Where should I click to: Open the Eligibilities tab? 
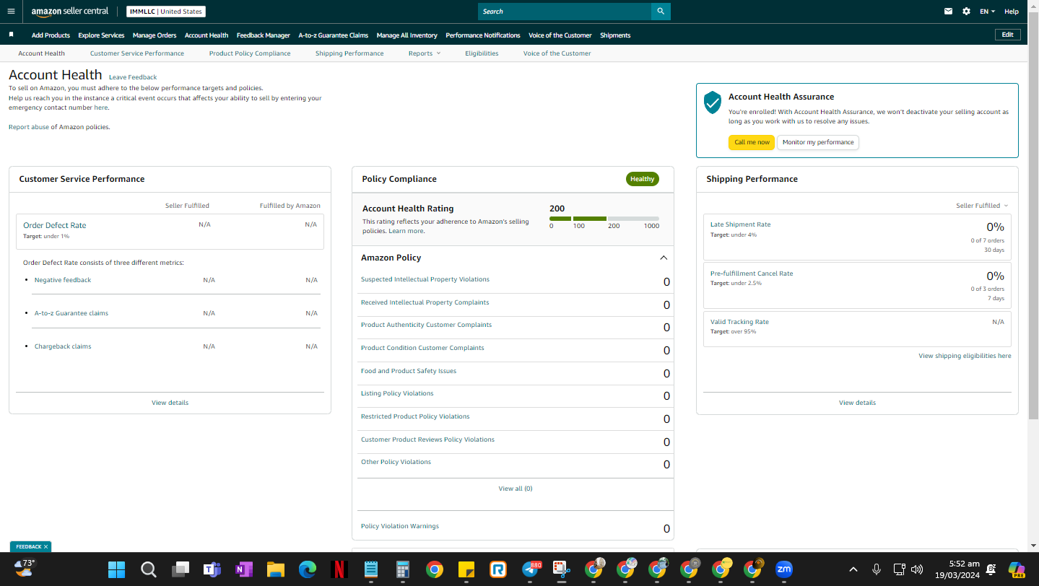tap(482, 53)
